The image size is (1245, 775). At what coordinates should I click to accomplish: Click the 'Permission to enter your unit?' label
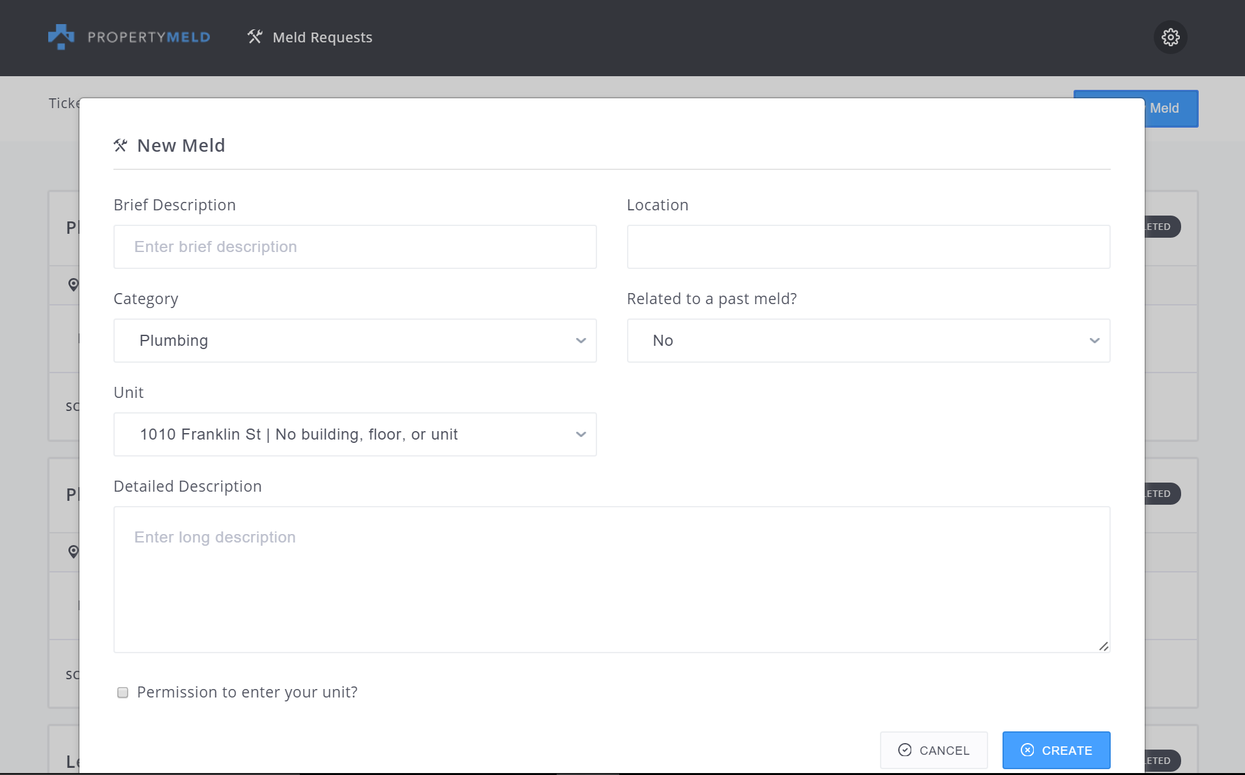[x=247, y=692]
